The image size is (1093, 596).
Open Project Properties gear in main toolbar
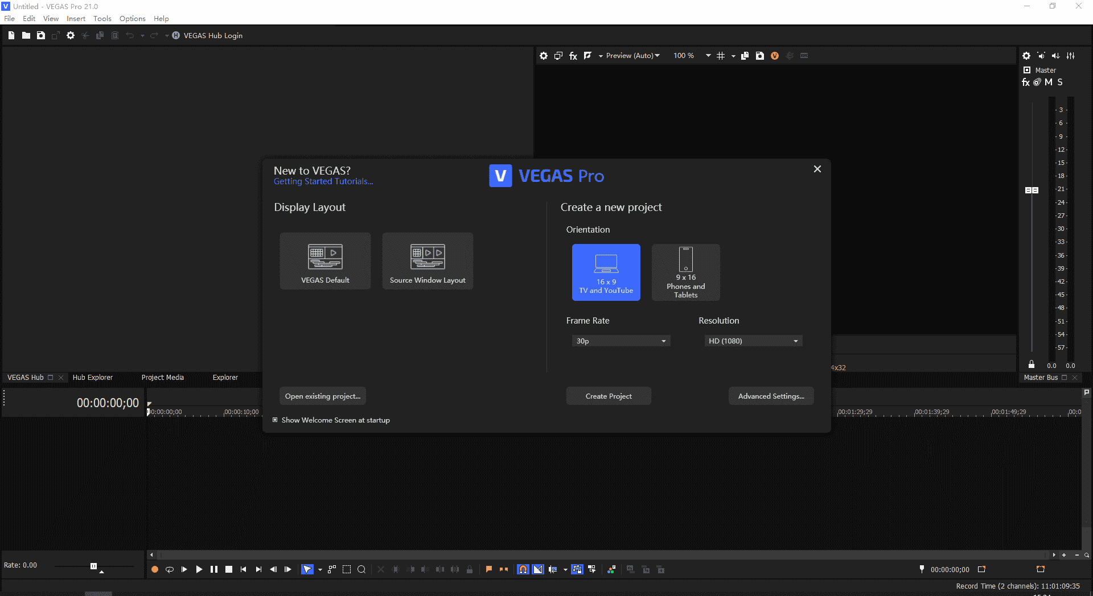point(71,35)
